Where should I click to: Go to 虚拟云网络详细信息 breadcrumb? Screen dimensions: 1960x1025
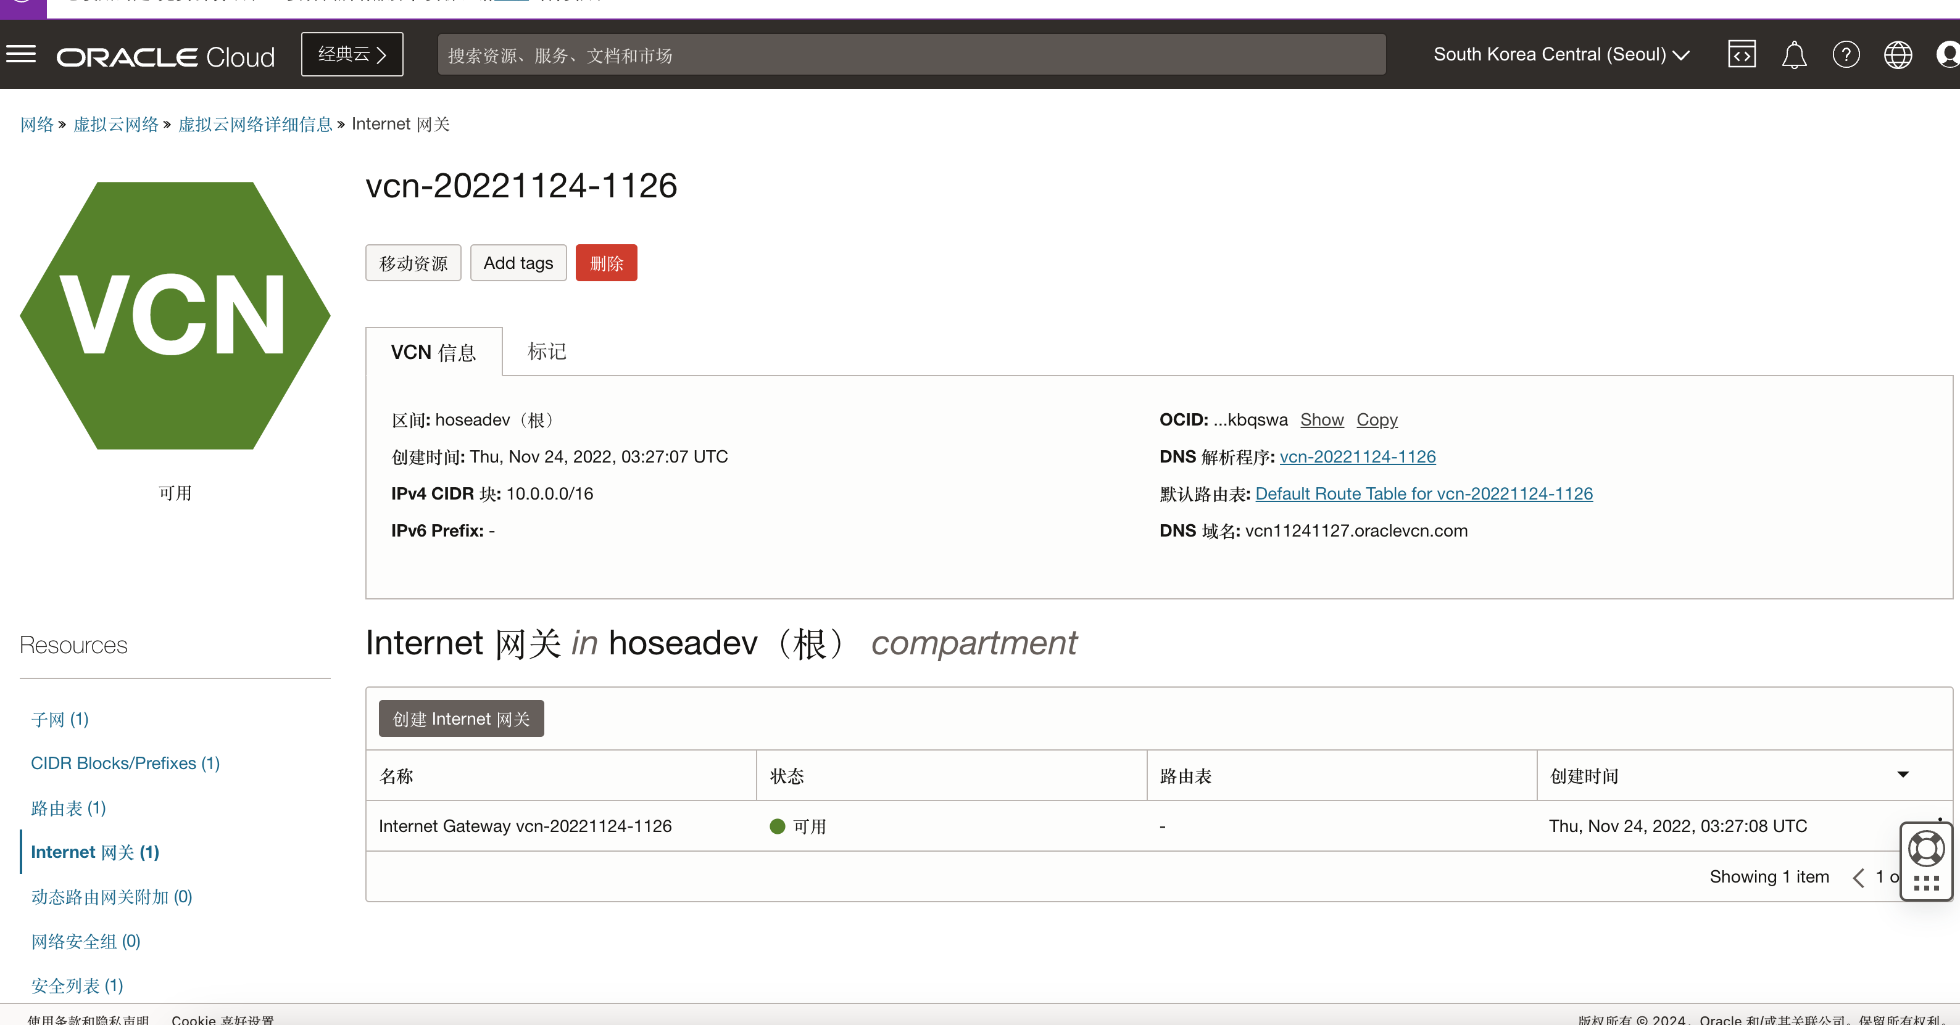(x=255, y=124)
